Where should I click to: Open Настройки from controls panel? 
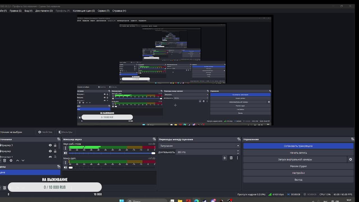298,173
